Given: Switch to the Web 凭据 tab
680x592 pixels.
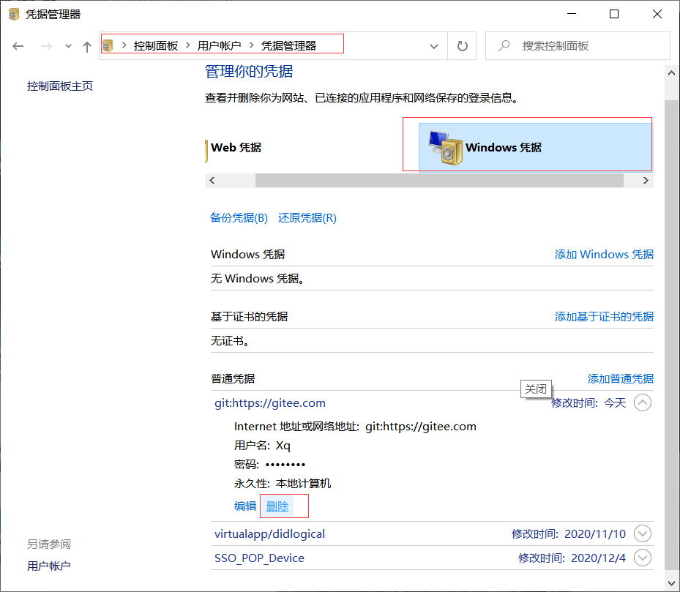Looking at the screenshot, I should 235,147.
